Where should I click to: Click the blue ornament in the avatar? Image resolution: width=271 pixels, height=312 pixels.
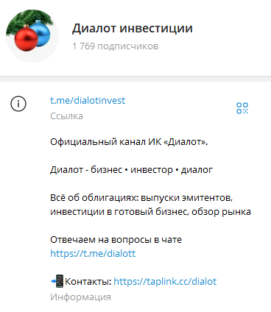tap(41, 33)
